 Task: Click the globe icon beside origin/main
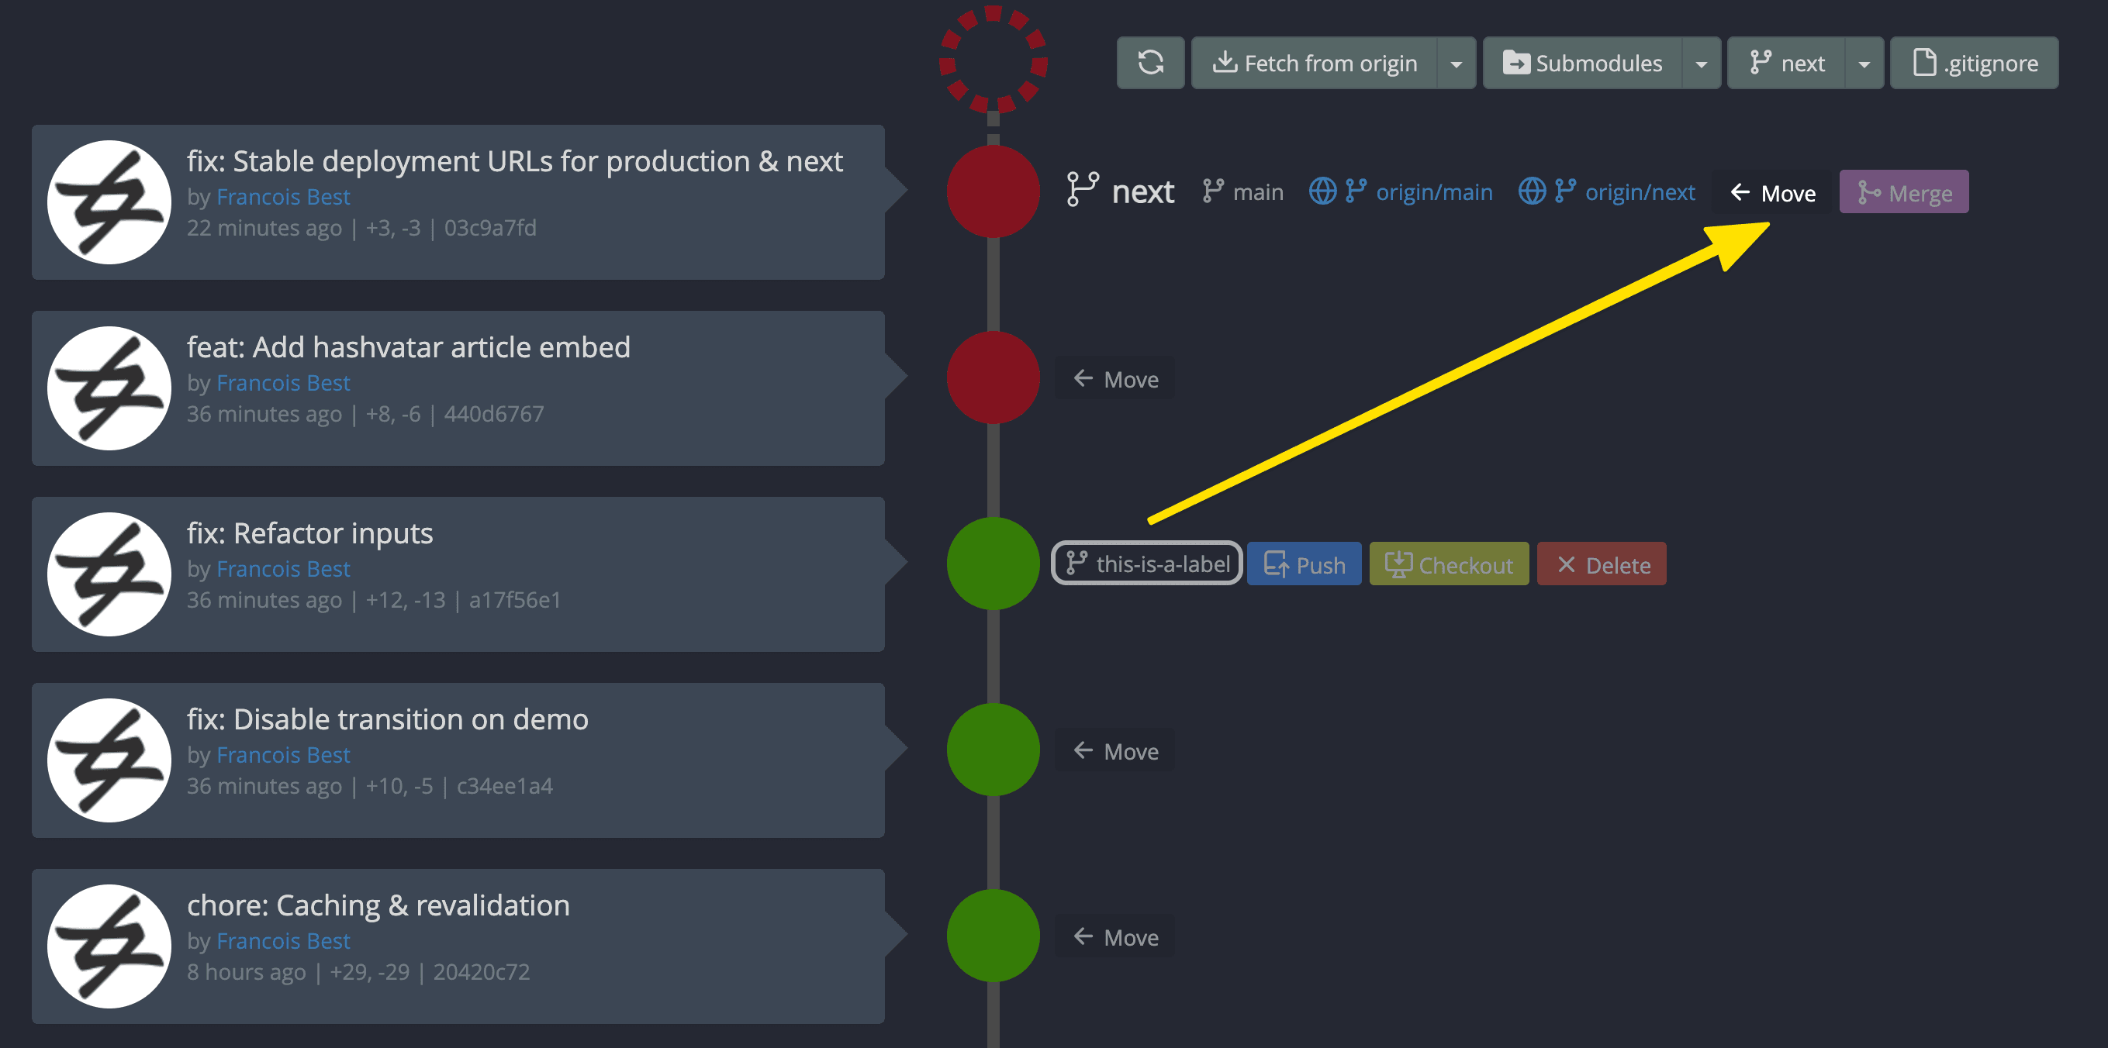click(x=1322, y=191)
